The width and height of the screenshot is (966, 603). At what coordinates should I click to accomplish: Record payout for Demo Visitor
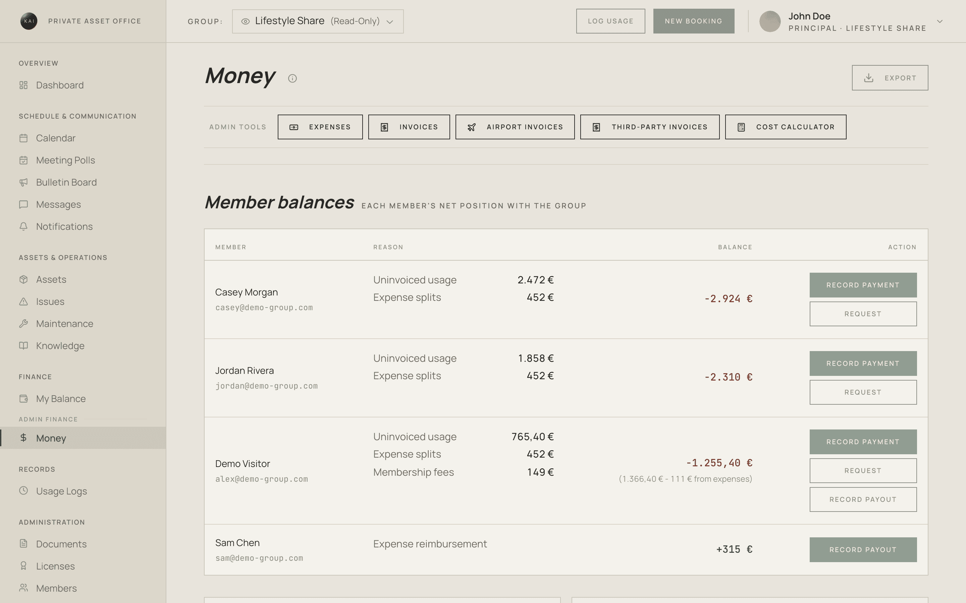pyautogui.click(x=863, y=499)
